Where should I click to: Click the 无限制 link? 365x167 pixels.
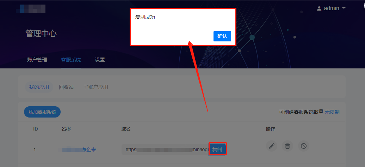coord(332,112)
